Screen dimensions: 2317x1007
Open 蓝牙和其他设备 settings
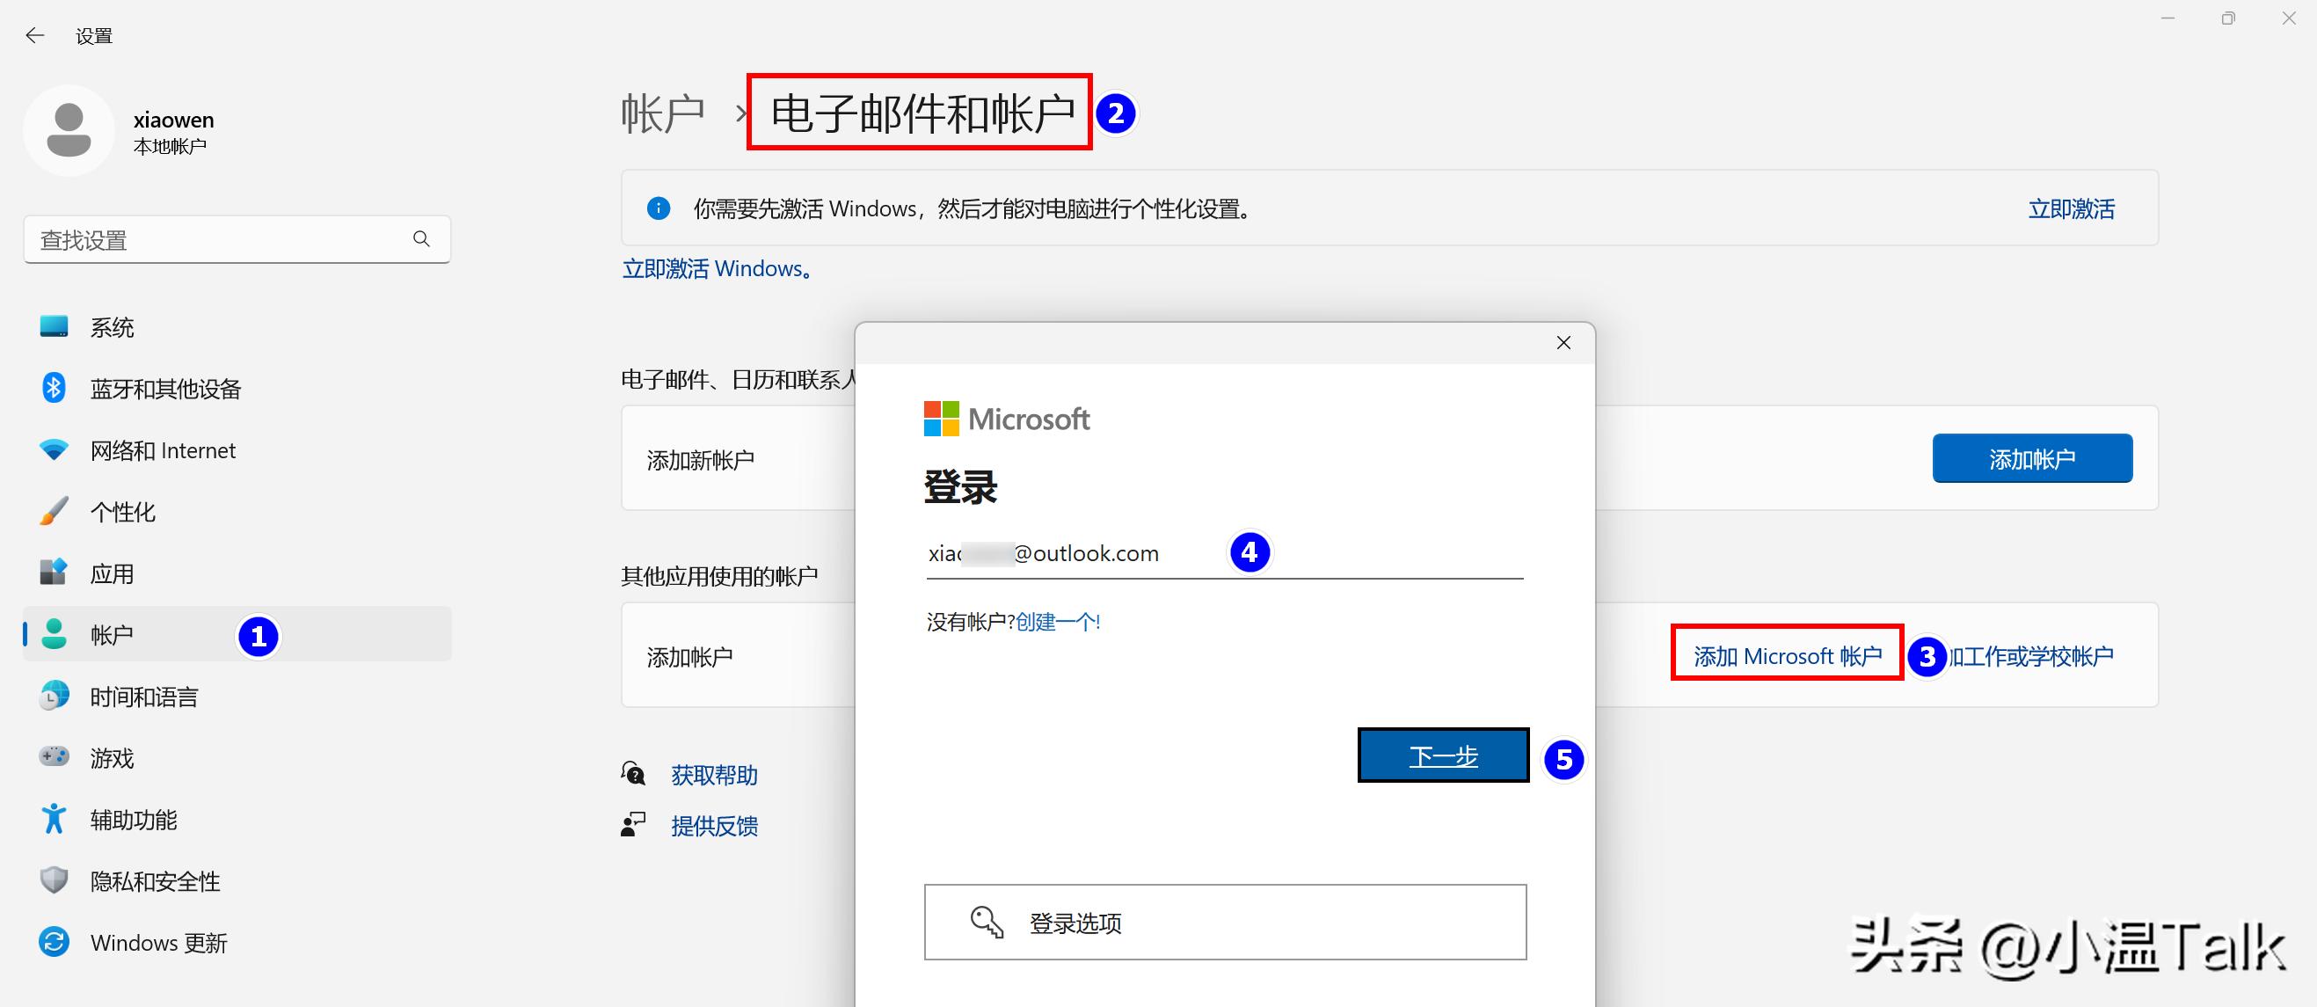coord(237,388)
